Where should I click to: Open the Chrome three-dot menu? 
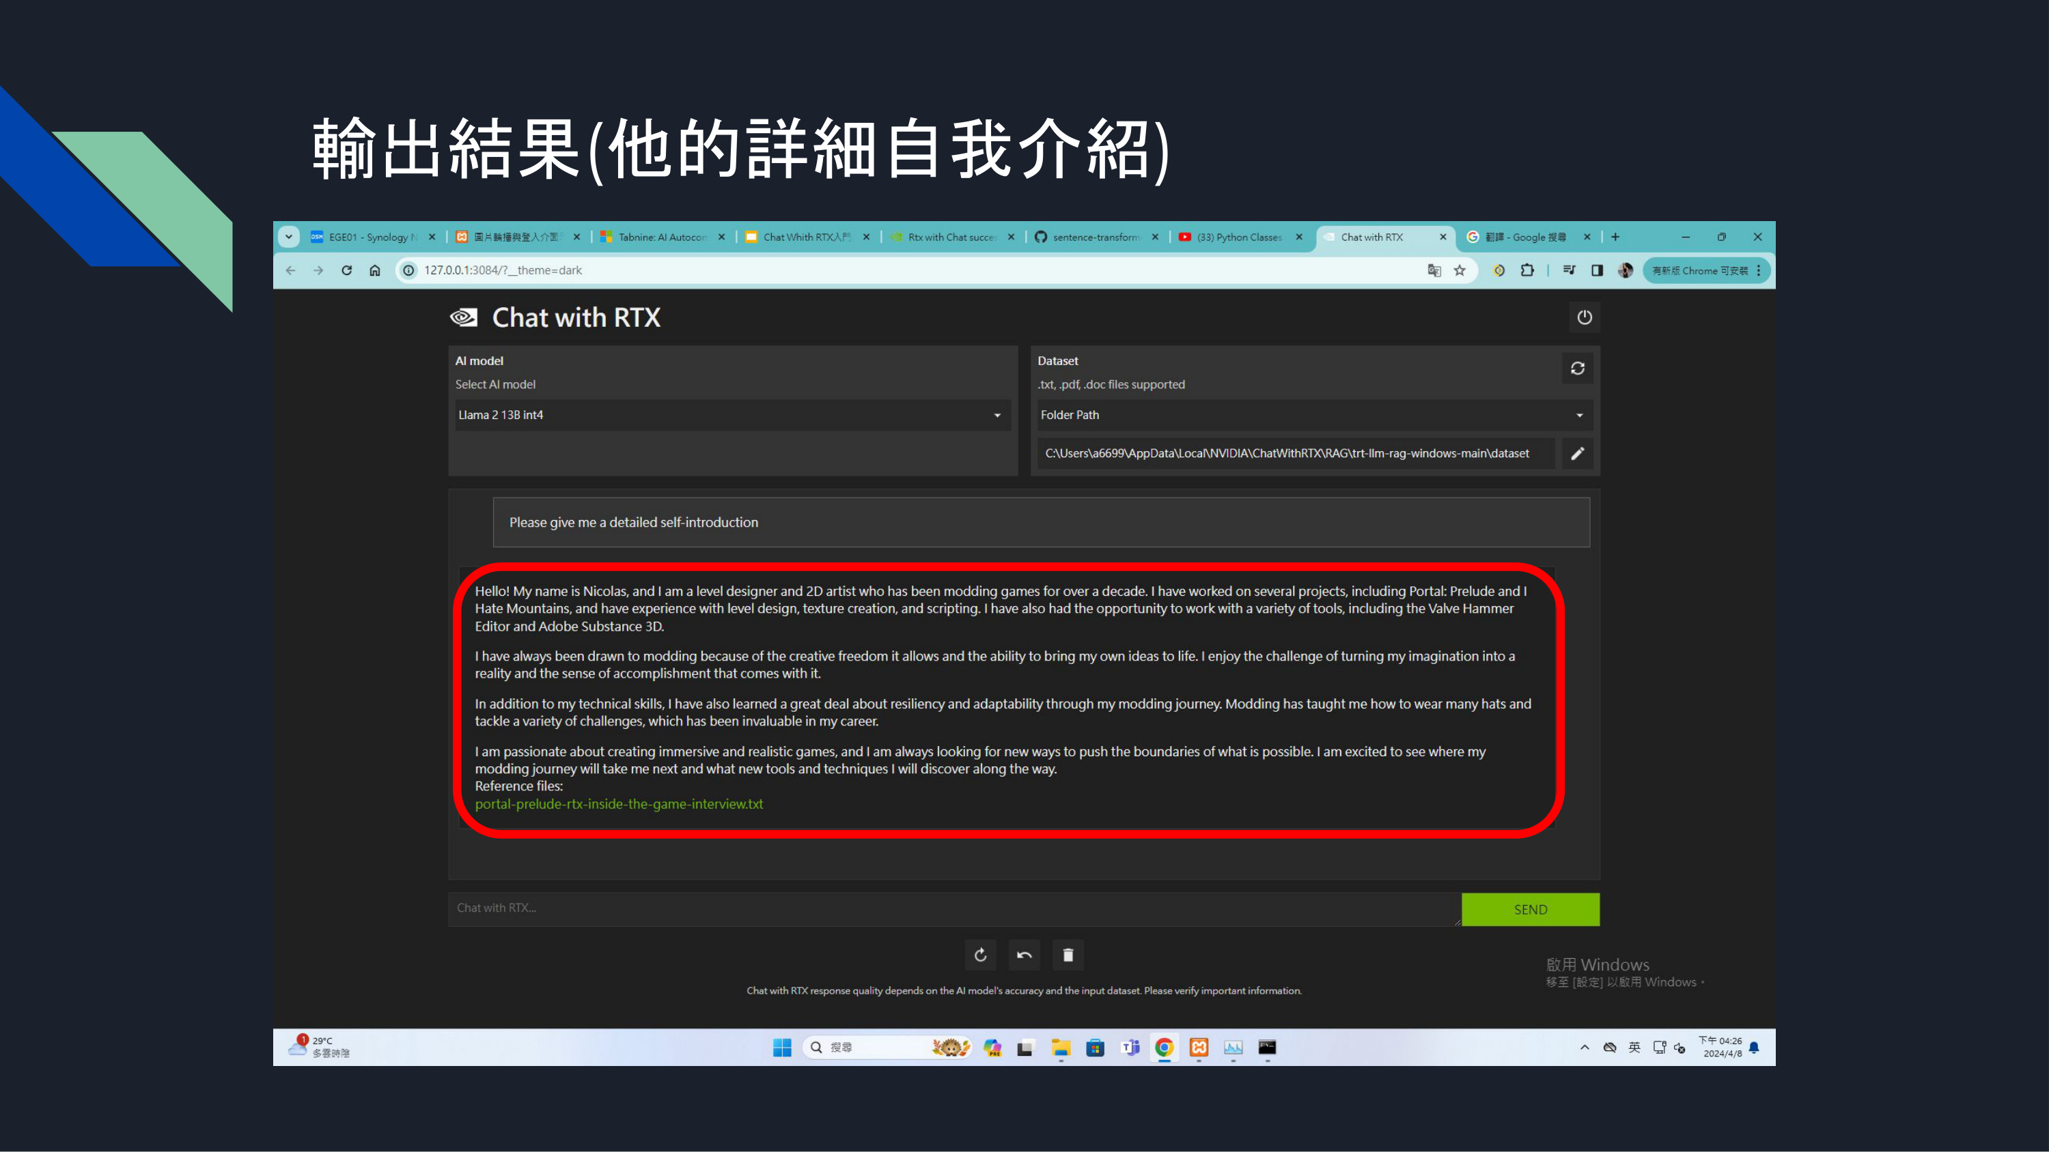coord(1759,270)
